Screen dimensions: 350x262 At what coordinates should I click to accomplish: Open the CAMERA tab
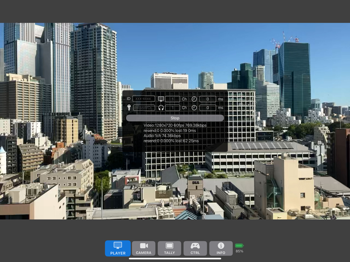143,248
